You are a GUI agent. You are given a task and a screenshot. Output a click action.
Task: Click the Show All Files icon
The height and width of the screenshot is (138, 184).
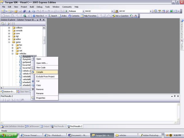click(8, 24)
